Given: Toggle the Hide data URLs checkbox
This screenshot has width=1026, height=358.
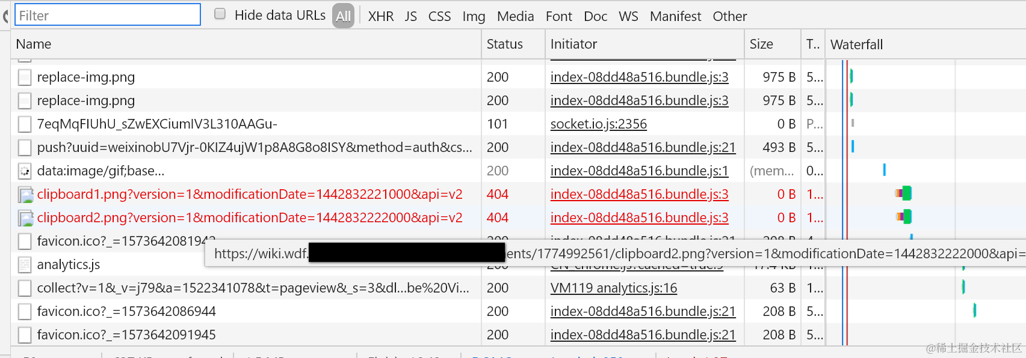Looking at the screenshot, I should [220, 14].
